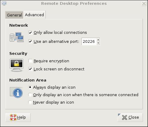Click the Remote Desktop window title icon
This screenshot has height=127, width=148.
(4, 3)
